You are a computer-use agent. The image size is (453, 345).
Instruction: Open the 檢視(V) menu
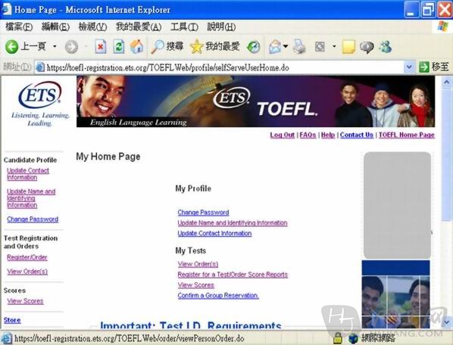coord(92,27)
